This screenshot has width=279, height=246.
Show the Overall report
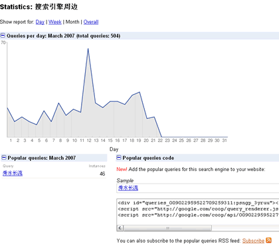tap(91, 22)
